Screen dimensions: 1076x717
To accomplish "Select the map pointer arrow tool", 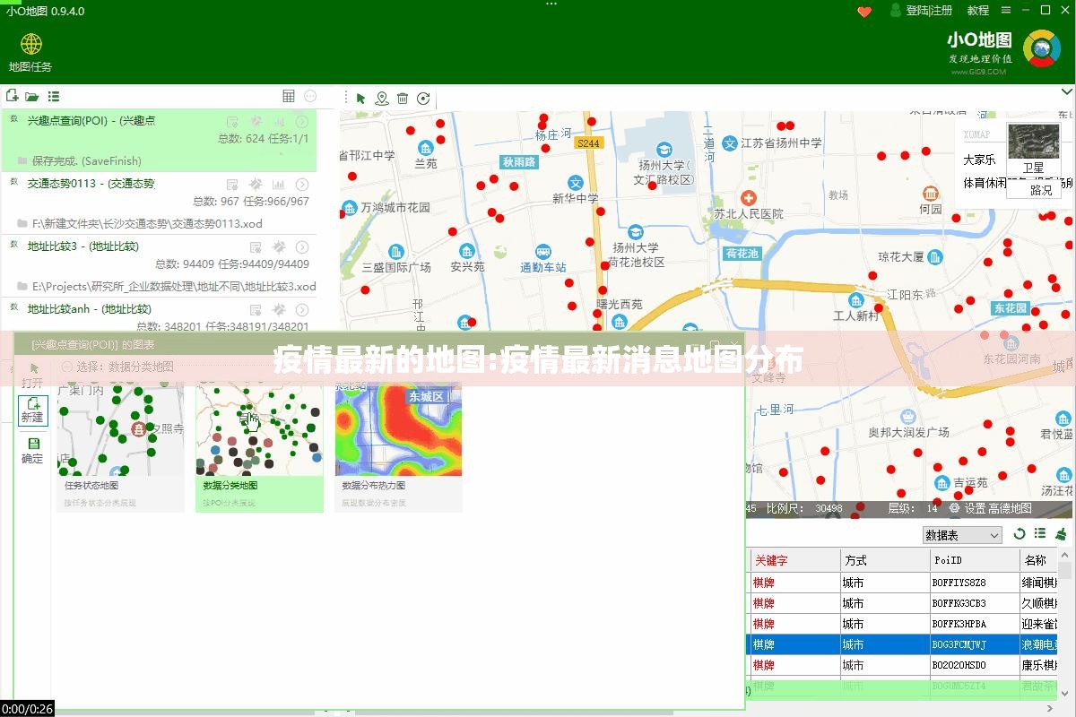I will pos(360,99).
